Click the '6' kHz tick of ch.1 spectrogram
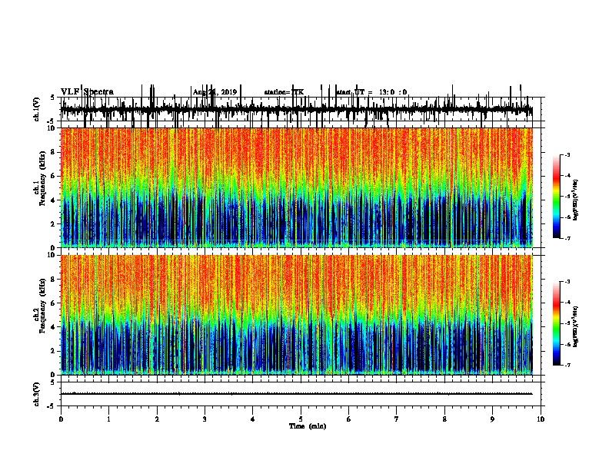 [53, 176]
